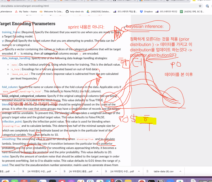Click the table-data (8).csv file icon
The height and width of the screenshot is (182, 212).
(x=147, y=171)
